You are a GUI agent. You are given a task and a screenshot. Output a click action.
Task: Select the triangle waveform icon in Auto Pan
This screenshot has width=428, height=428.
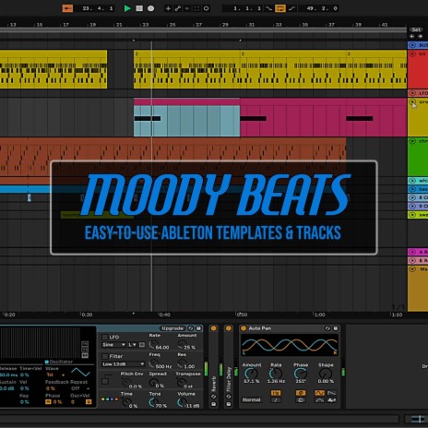(x=319, y=400)
